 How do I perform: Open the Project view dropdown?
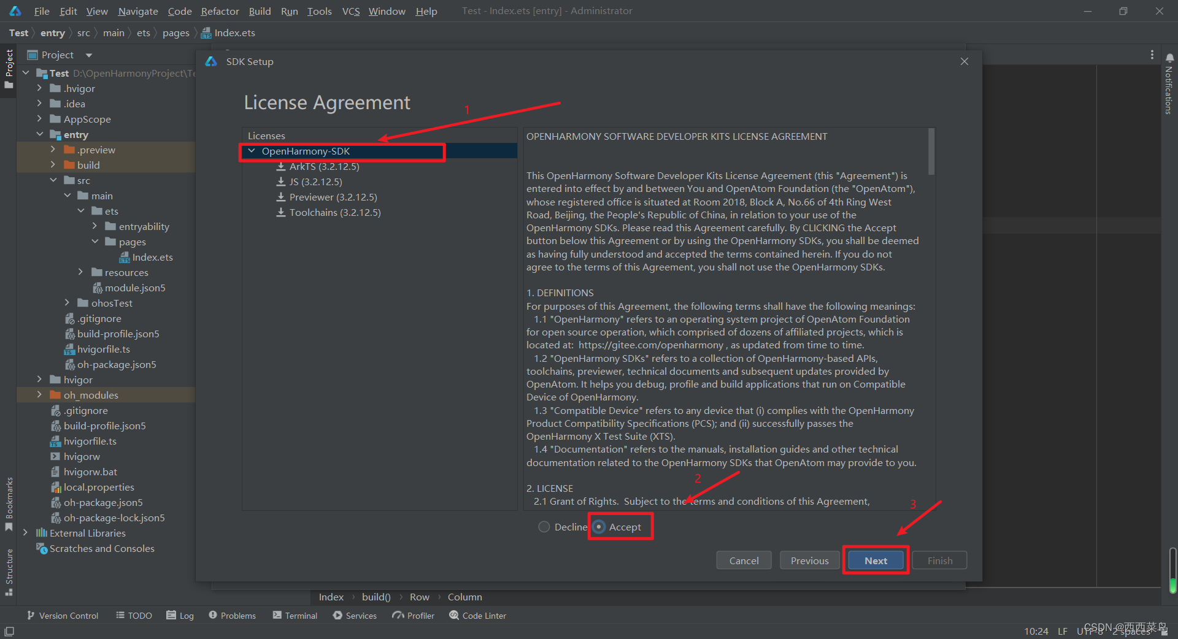click(x=89, y=55)
